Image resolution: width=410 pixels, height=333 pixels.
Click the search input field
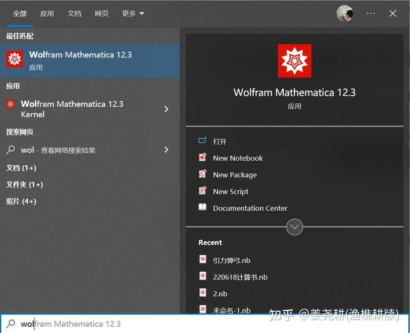(205, 323)
